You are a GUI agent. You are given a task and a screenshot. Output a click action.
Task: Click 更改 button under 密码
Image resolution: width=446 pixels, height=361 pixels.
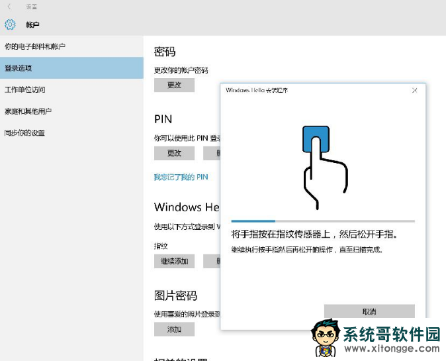point(174,85)
